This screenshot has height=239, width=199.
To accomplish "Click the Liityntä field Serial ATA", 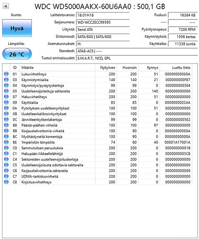I will [x=103, y=30].
